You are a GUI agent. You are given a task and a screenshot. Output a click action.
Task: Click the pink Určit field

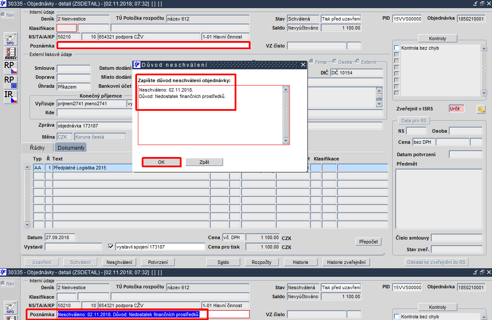[456, 109]
